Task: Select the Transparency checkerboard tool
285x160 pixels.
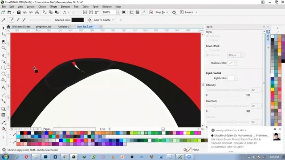Action: tap(3, 115)
